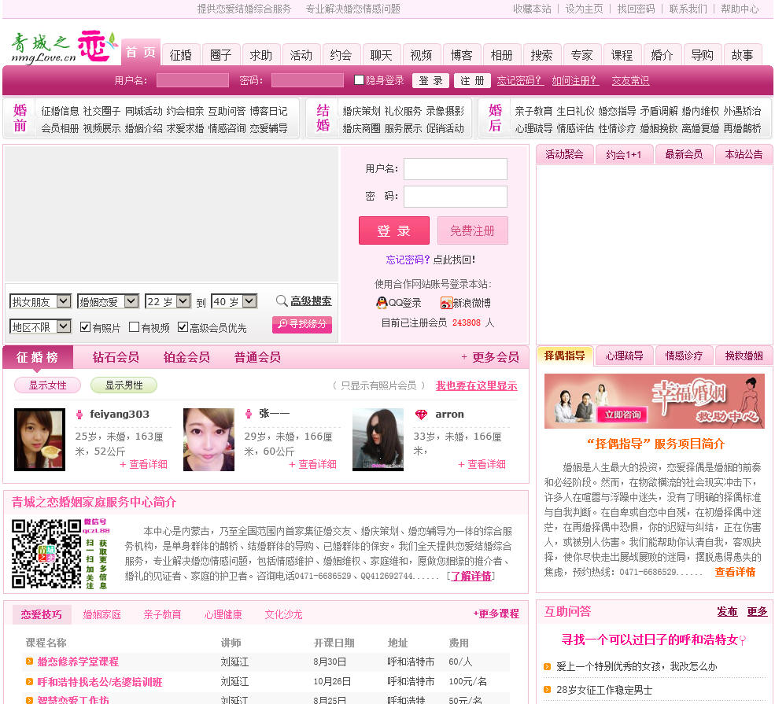
Task: Focus the login panel 密码 input
Action: coord(456,197)
